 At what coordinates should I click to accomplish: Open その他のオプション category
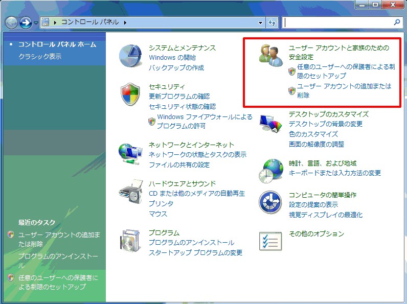pos(316,233)
